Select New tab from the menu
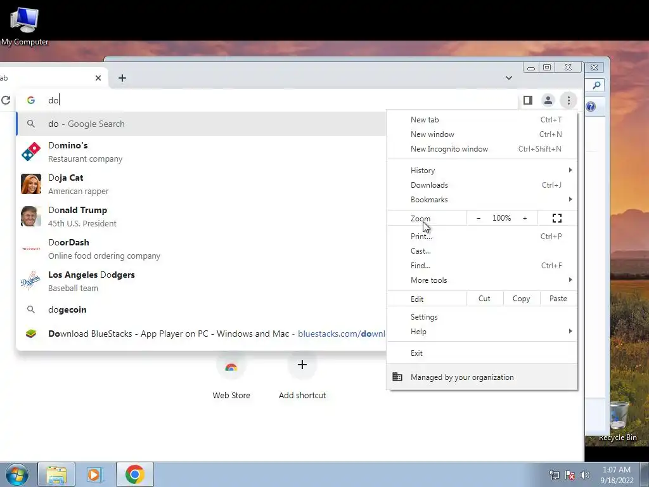Viewport: 649px width, 487px height. coord(482,120)
